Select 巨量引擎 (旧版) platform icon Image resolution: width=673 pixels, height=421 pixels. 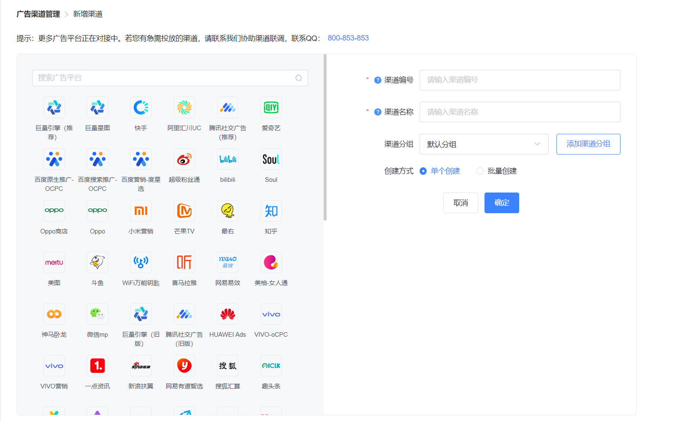(x=141, y=314)
